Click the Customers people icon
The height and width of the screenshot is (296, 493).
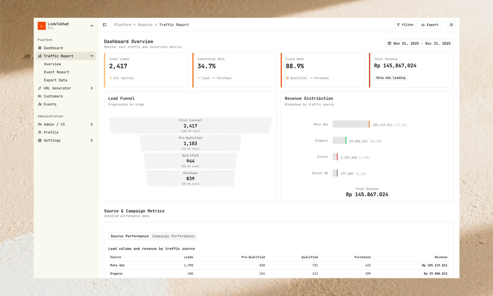(40, 96)
